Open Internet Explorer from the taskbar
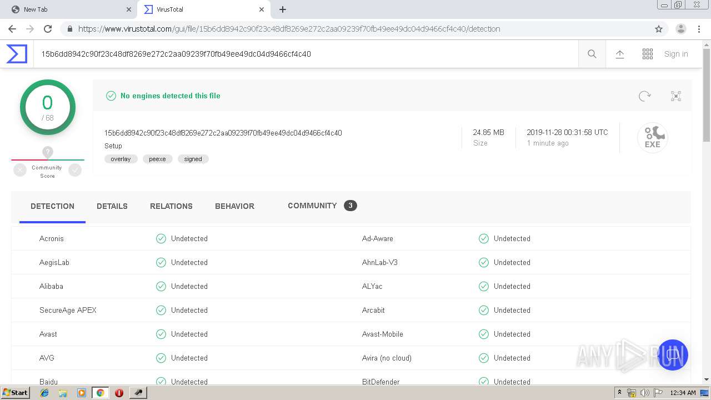 44,393
